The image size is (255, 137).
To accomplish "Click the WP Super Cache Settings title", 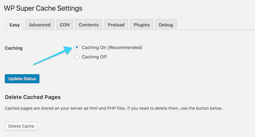I will pyautogui.click(x=43, y=8).
